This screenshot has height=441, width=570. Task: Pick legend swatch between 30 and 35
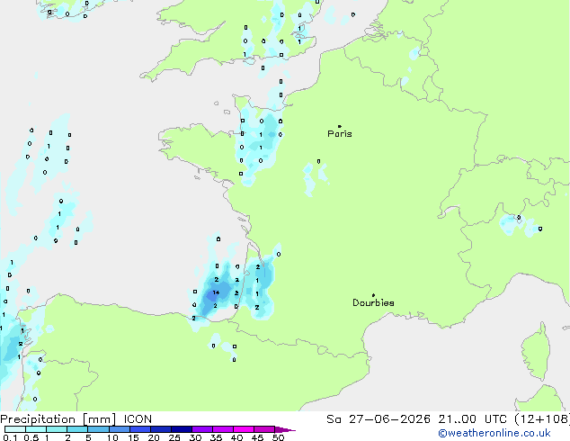point(202,429)
